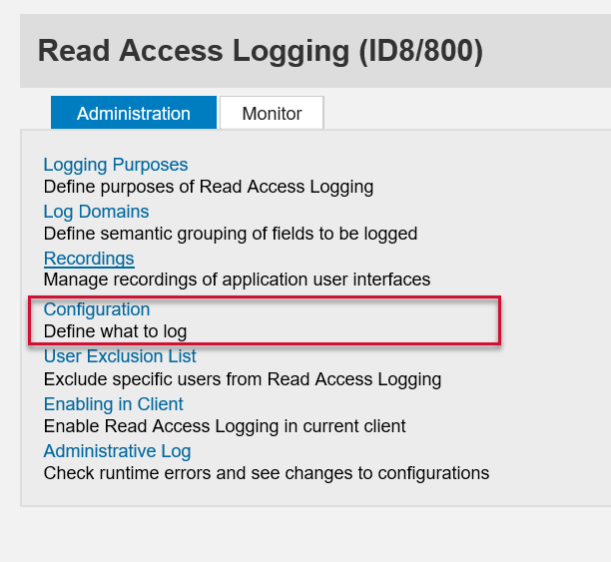
Task: Click the Read Access Logging (ID8/800) page title
Action: 260,51
